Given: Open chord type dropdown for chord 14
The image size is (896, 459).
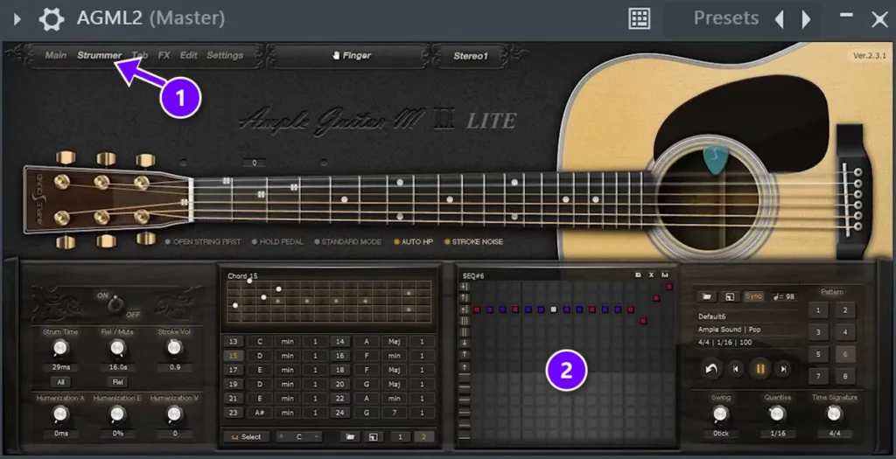Looking at the screenshot, I should [395, 341].
